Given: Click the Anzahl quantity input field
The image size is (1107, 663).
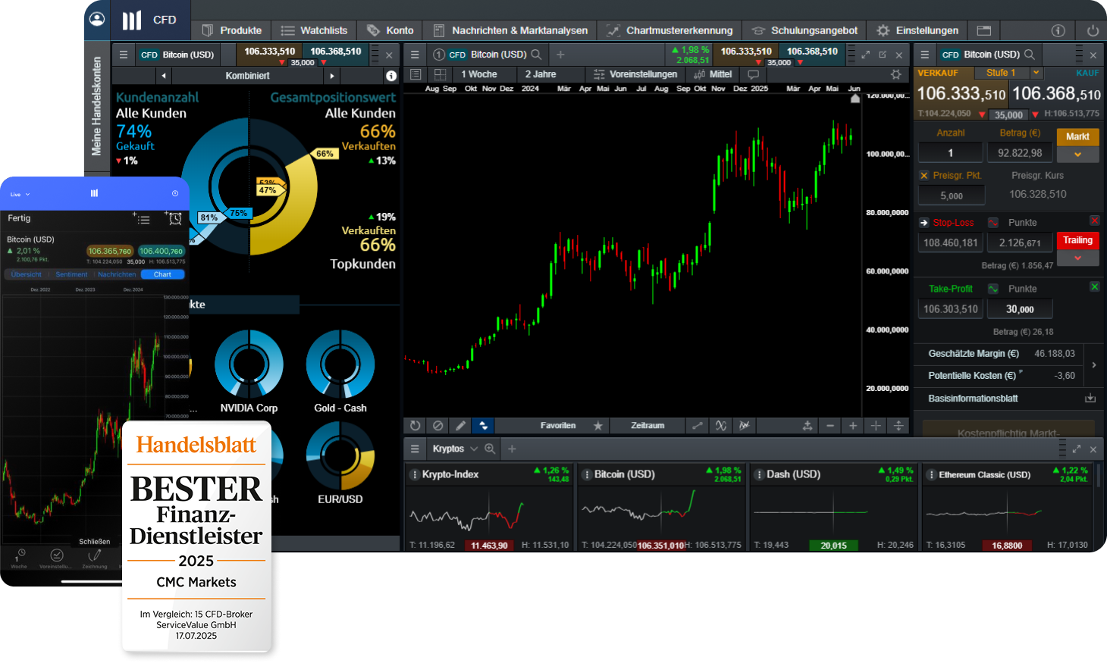Looking at the screenshot, I should (950, 153).
